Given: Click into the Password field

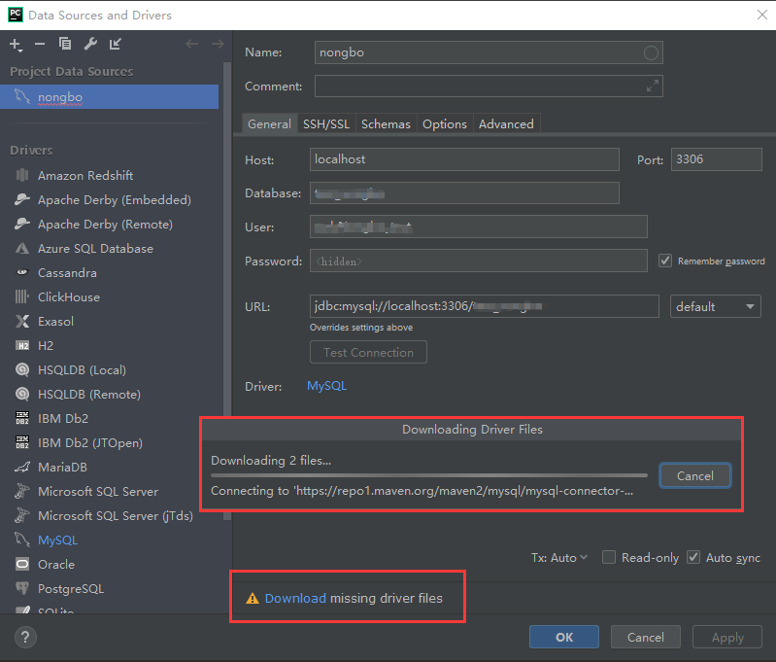Looking at the screenshot, I should pos(479,261).
